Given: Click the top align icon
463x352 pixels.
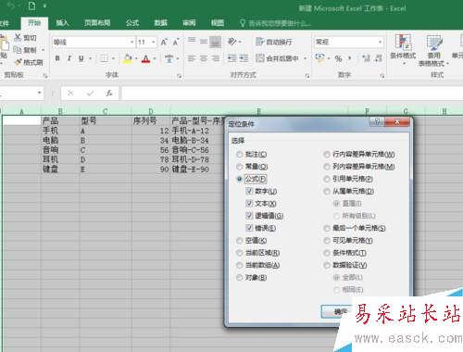Looking at the screenshot, I should coord(192,41).
